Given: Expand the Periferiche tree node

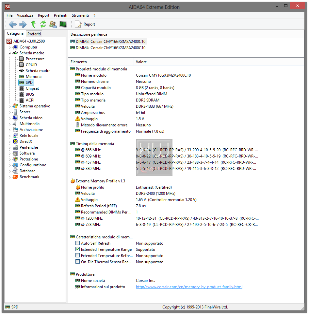Looking at the screenshot, I should point(9,148).
